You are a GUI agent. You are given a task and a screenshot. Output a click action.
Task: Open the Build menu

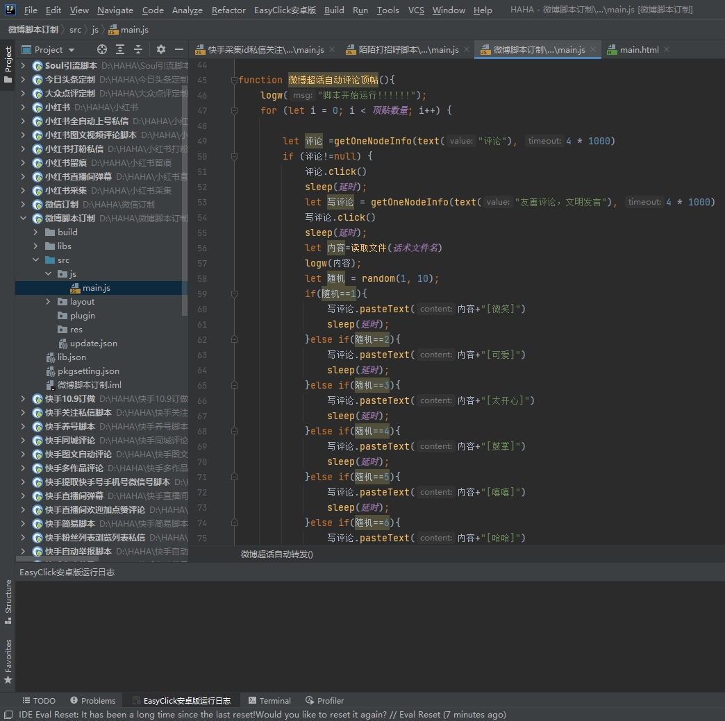tap(334, 10)
